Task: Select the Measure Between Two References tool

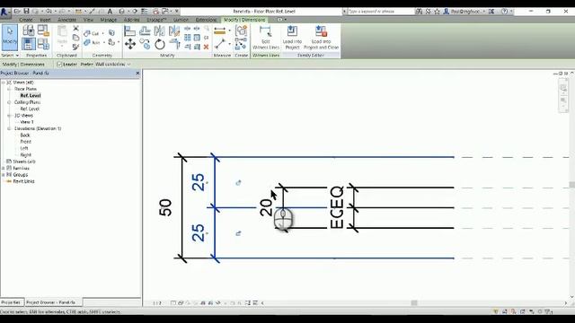Action: pyautogui.click(x=219, y=44)
